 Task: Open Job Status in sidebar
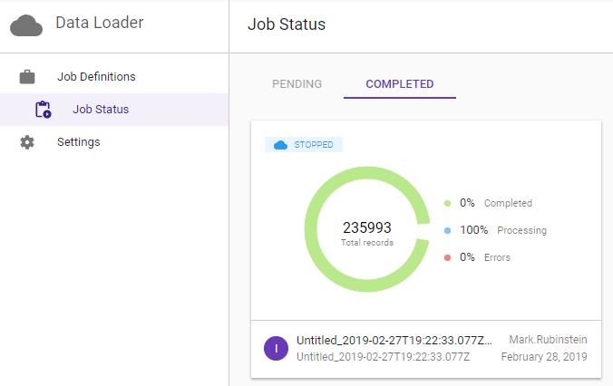[114, 110]
